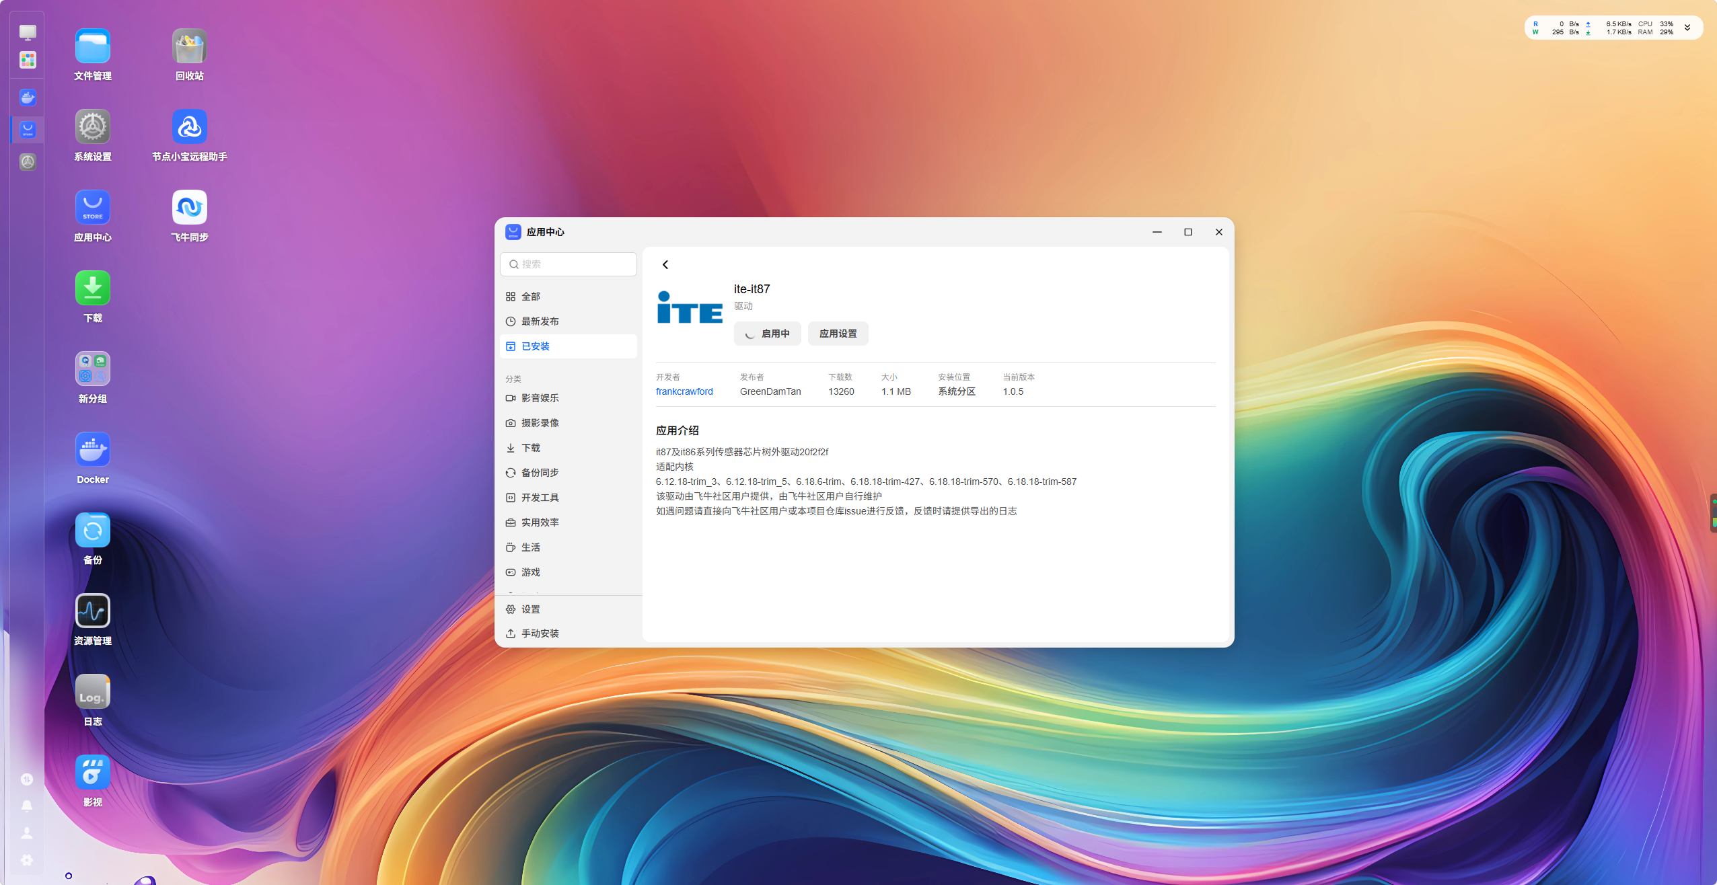
Task: Click the publisher name GreenDamTan
Action: pos(770,391)
